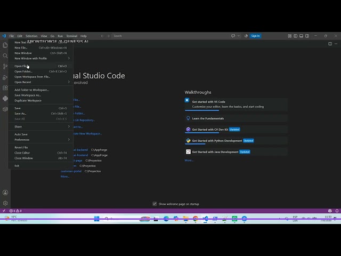
Task: Open Get Started with Java Development
Action: 237,152
